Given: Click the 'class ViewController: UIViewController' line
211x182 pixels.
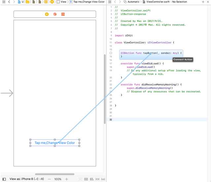Looking at the screenshot, I should click(145, 43).
